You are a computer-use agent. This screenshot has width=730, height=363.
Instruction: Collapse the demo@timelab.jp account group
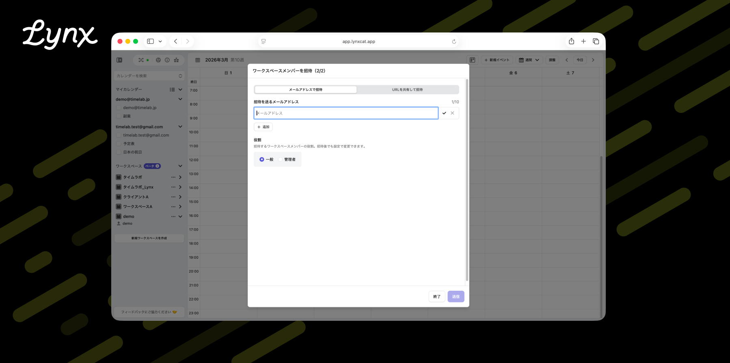180,99
